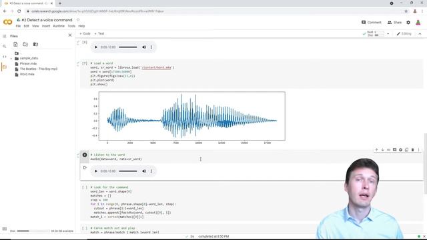The width and height of the screenshot is (427, 240).
Task: Open the Tools menu
Action: pyautogui.click(x=71, y=26)
